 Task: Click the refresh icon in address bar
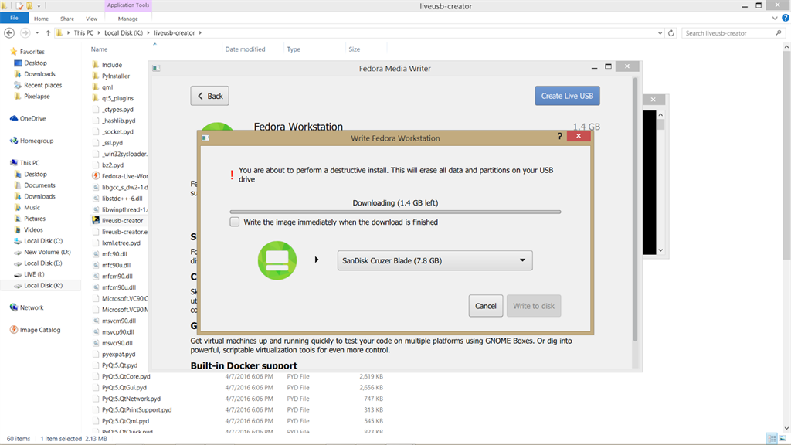[x=671, y=33]
